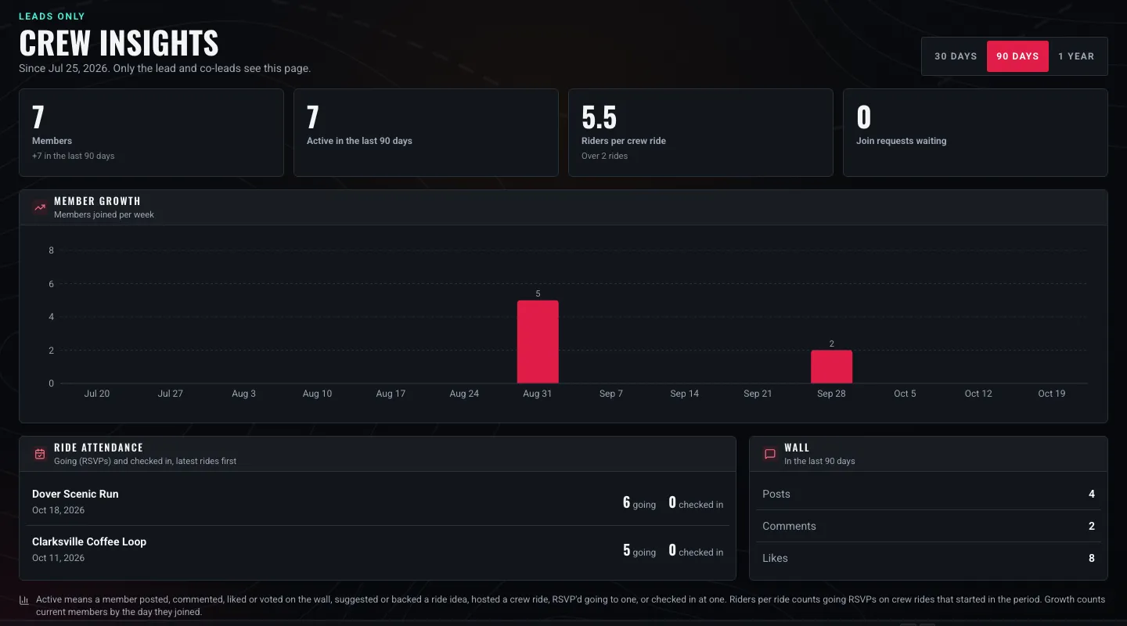Click '6 going' for Dover Scenic Run
The image size is (1127, 626).
(x=639, y=503)
